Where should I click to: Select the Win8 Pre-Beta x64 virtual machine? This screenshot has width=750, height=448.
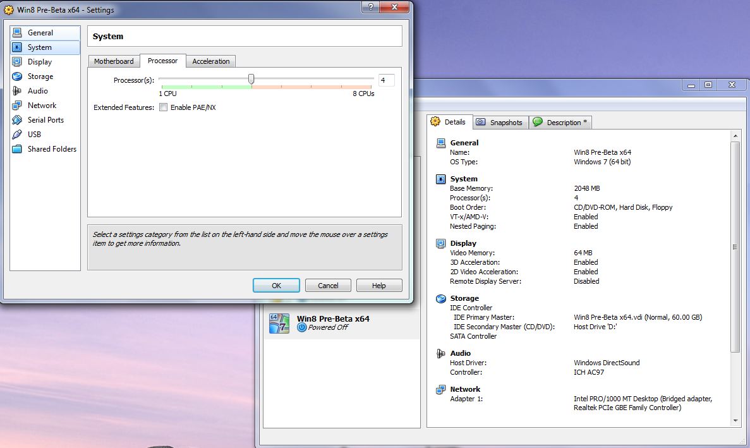click(x=333, y=323)
